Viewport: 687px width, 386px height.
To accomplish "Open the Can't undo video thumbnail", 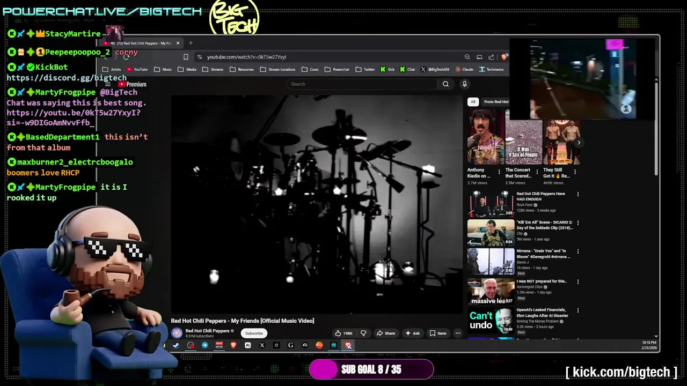I will click(491, 321).
